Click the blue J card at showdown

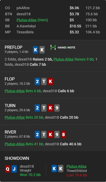point(14,169)
